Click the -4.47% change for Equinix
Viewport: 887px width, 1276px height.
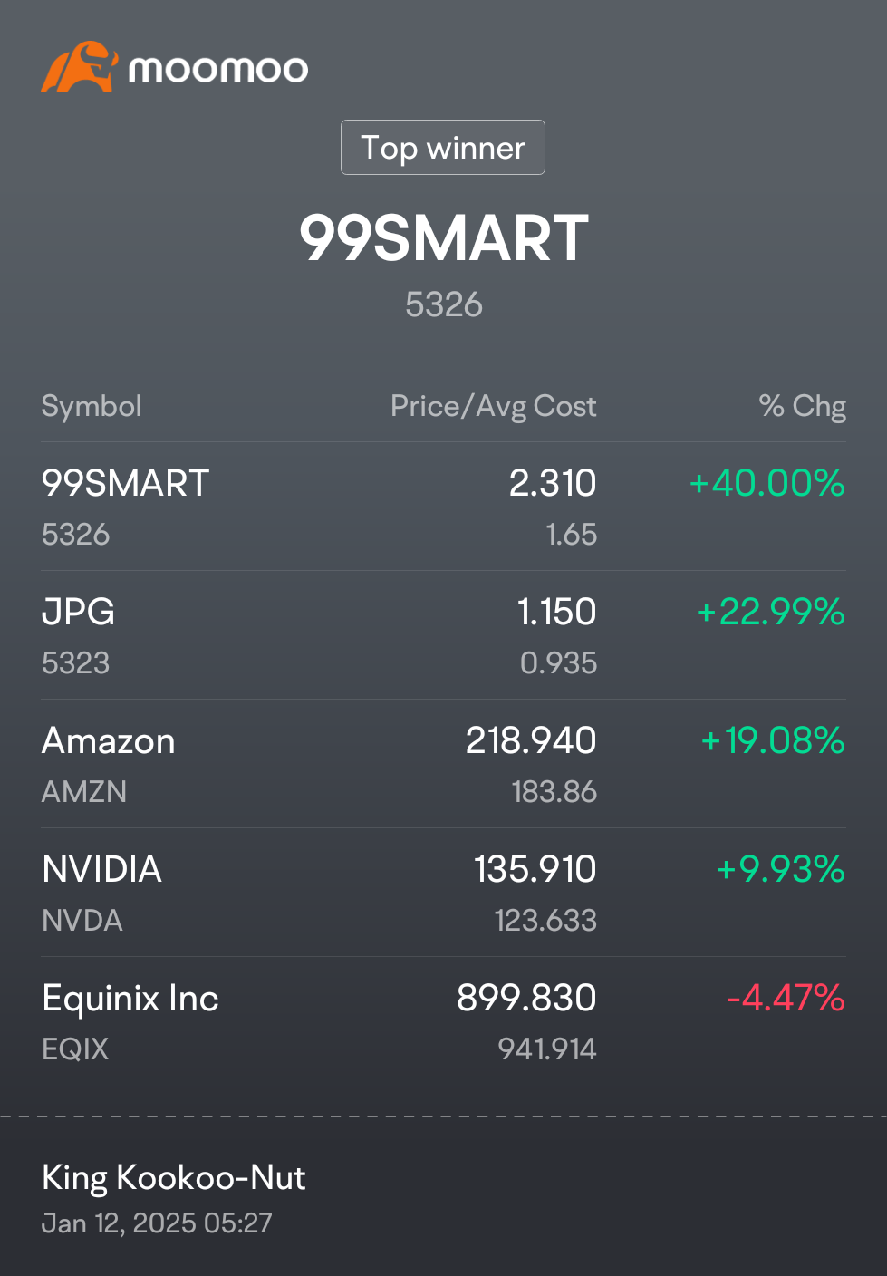786,998
